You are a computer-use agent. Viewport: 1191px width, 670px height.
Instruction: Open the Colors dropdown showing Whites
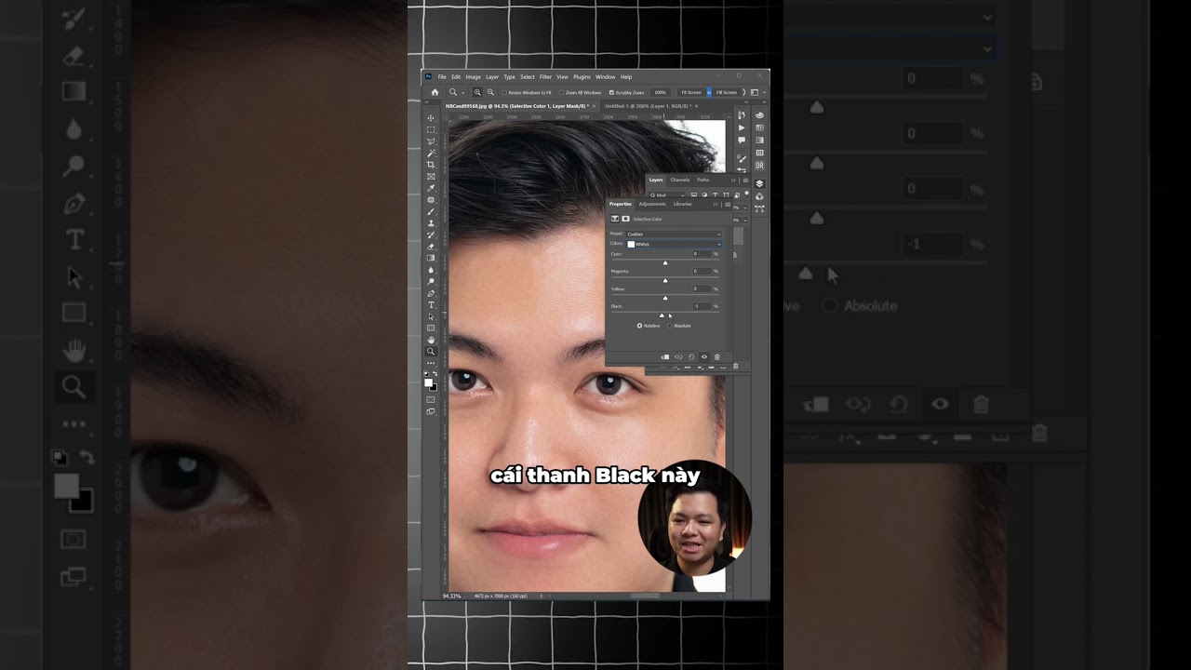point(674,244)
